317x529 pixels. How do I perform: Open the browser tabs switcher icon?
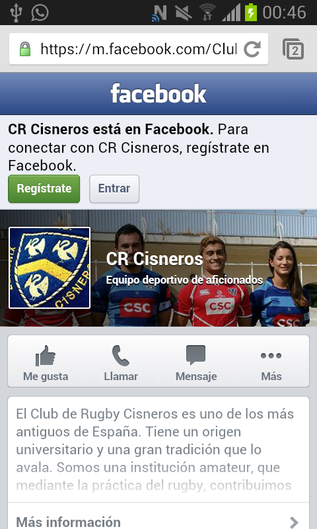[293, 49]
